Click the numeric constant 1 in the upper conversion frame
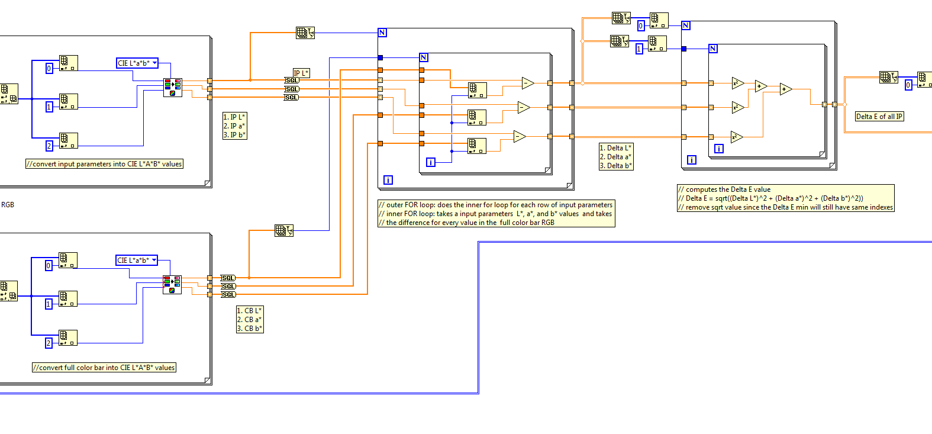Screen dimensions: 932x434 [49, 107]
